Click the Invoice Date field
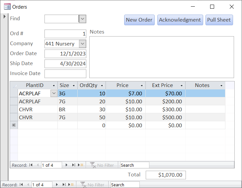The width and height of the screenshot is (242, 188). pos(65,74)
